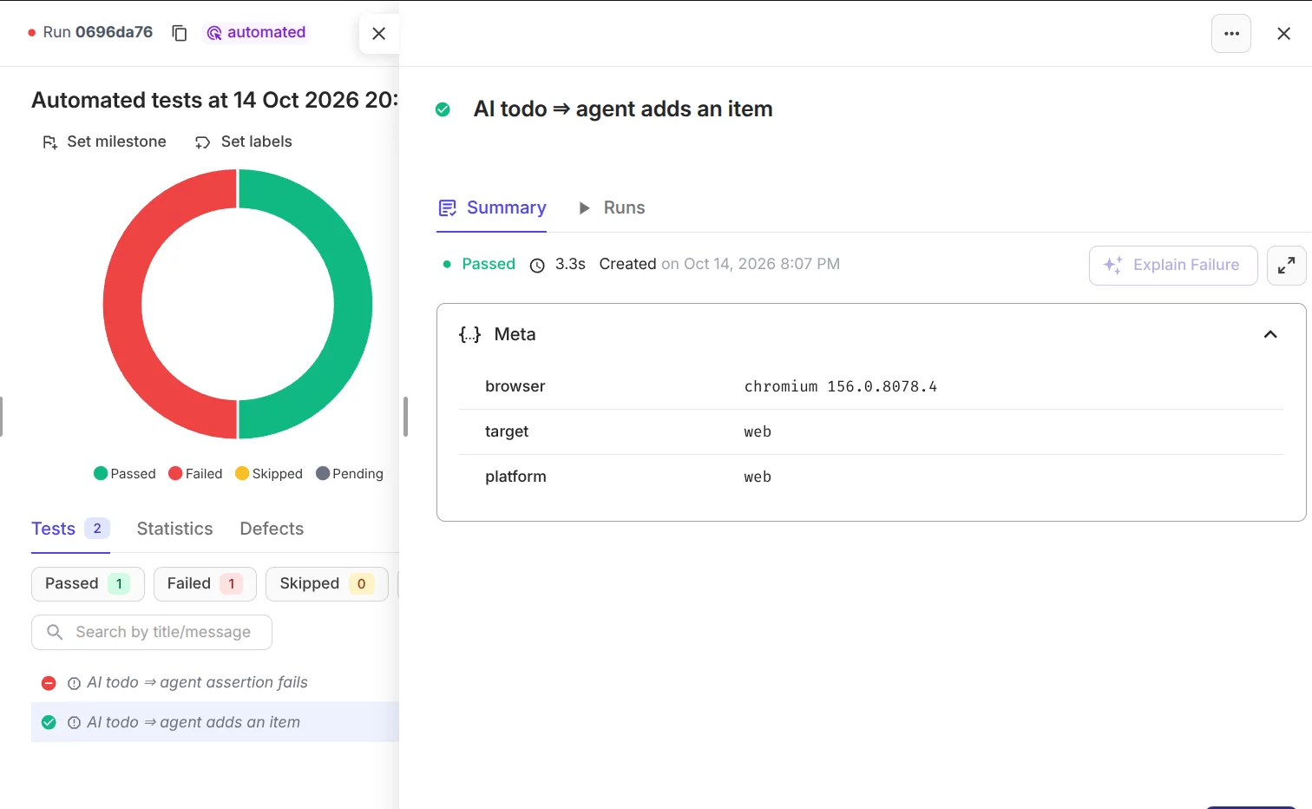Image resolution: width=1312 pixels, height=809 pixels.
Task: Open the three-dots more options menu
Action: (x=1231, y=33)
